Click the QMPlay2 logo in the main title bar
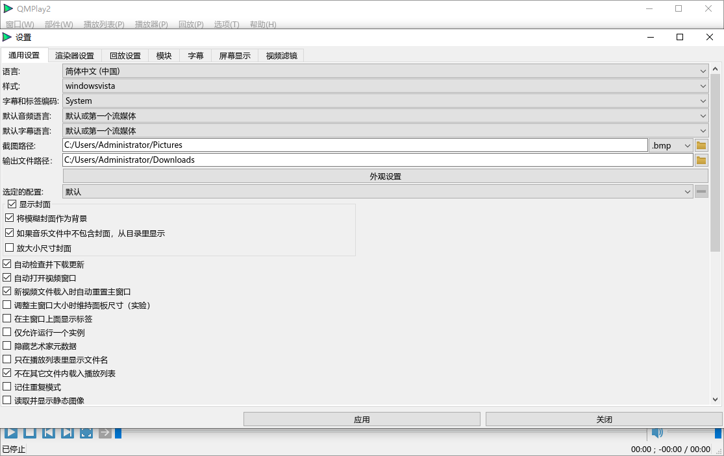 8,8
